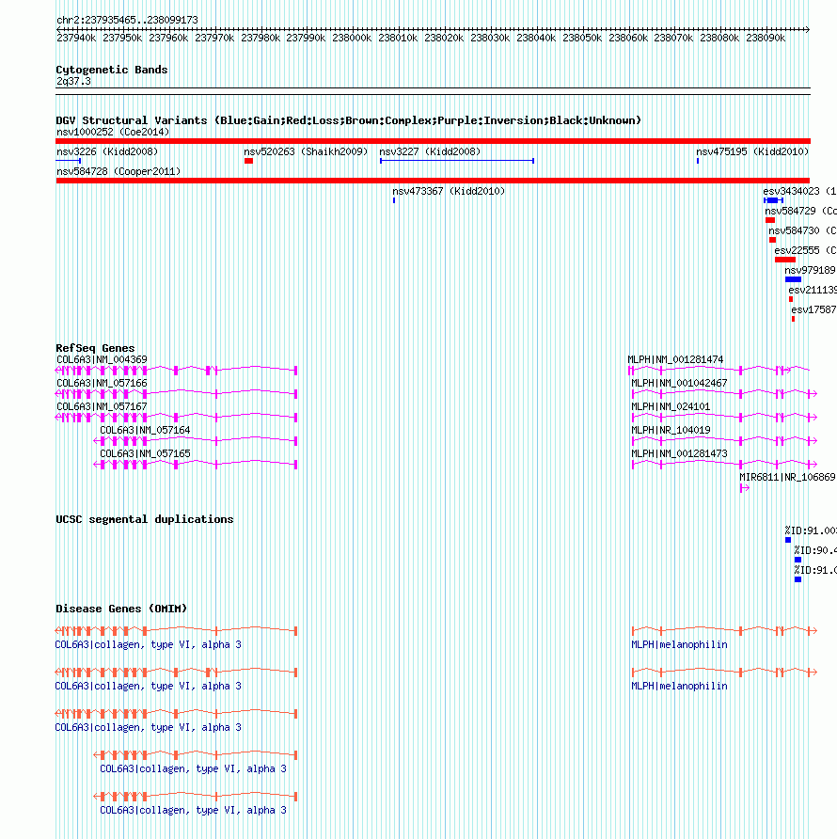Click the 238030k scale label
Screen dimensions: 837x839
point(490,38)
